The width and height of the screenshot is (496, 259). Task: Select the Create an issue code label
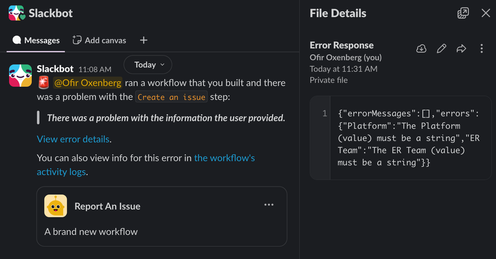pyautogui.click(x=171, y=97)
